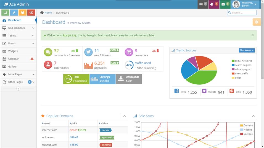Click the orange users shortcut button
Screen dimensions: 264x148
pyautogui.click(x=23, y=13)
